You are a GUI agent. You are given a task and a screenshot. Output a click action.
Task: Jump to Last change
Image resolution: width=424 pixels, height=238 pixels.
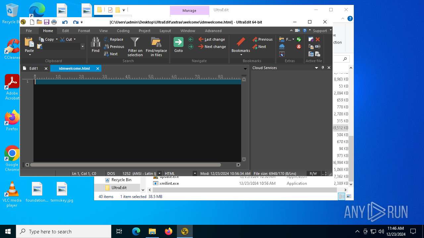[x=212, y=39]
